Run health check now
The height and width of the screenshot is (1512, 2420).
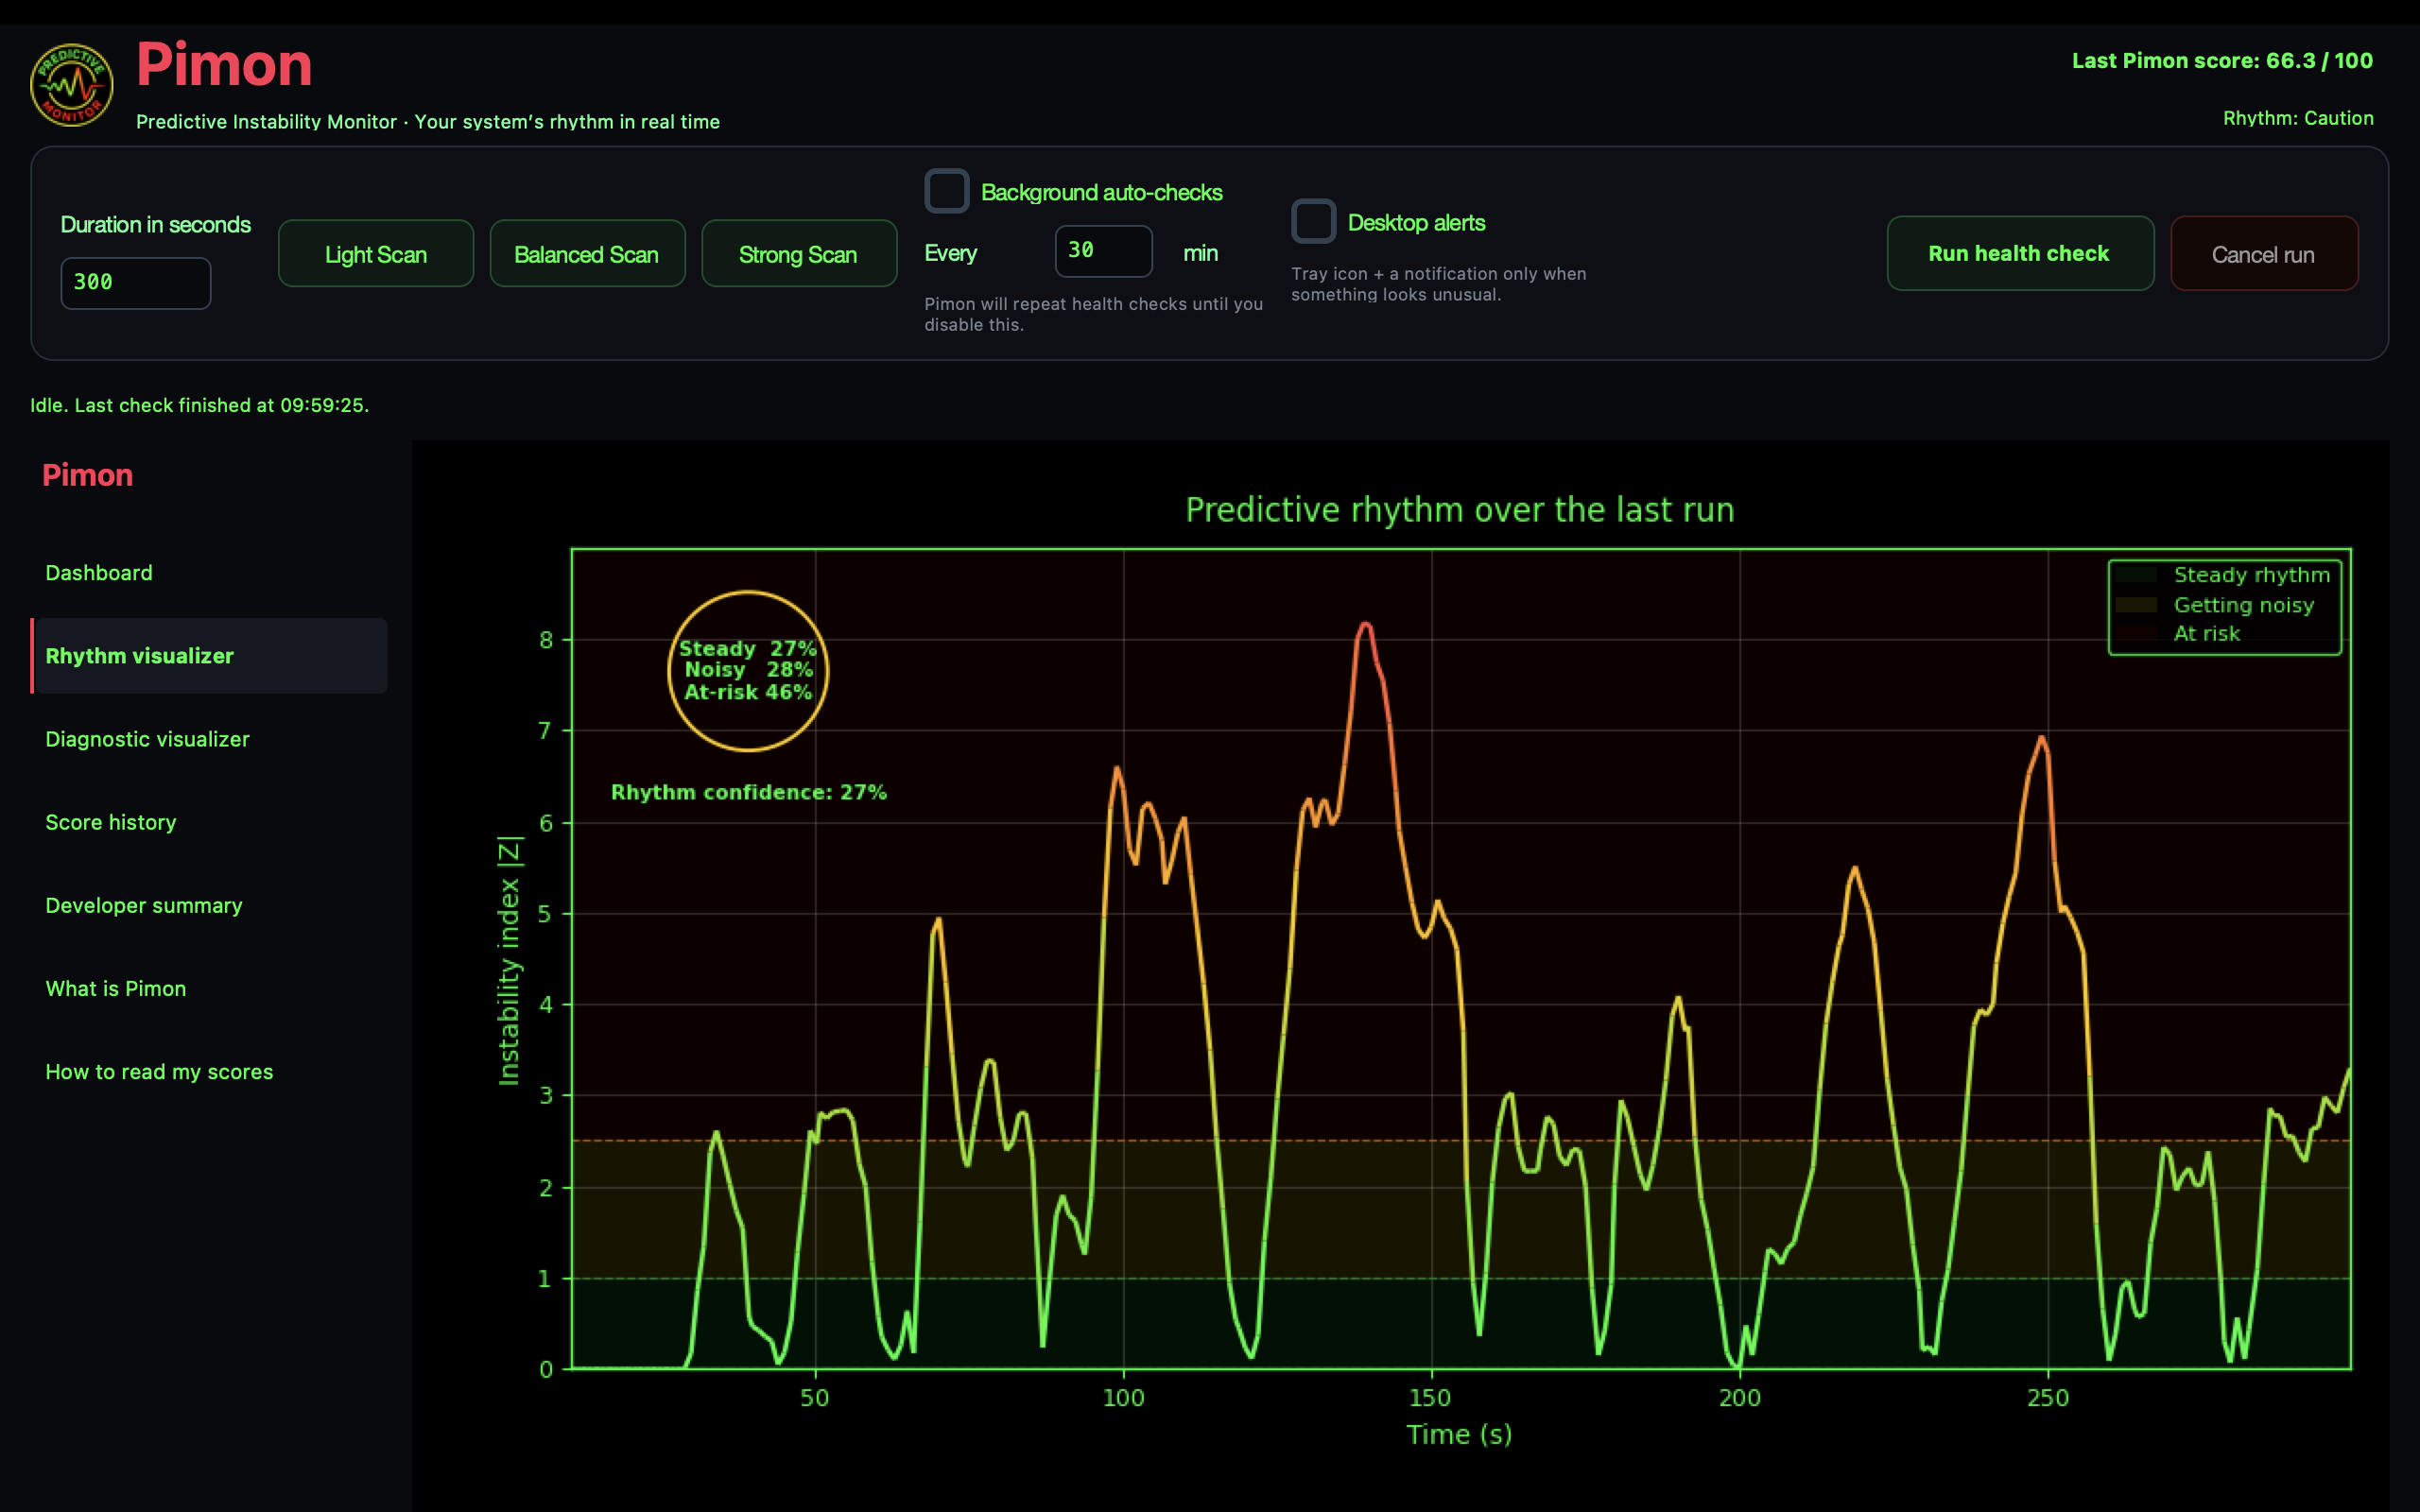point(2020,254)
